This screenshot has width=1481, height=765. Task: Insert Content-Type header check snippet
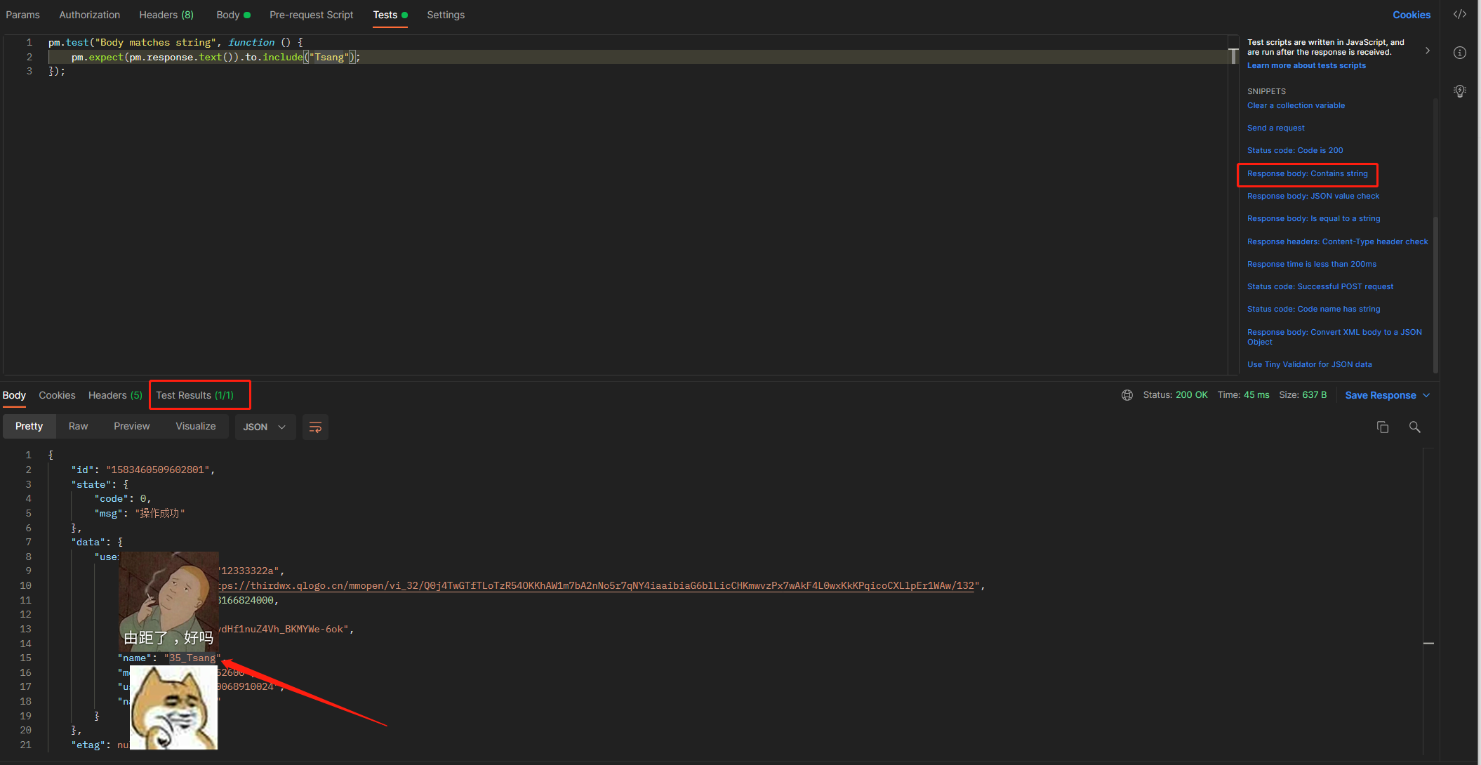click(1337, 241)
